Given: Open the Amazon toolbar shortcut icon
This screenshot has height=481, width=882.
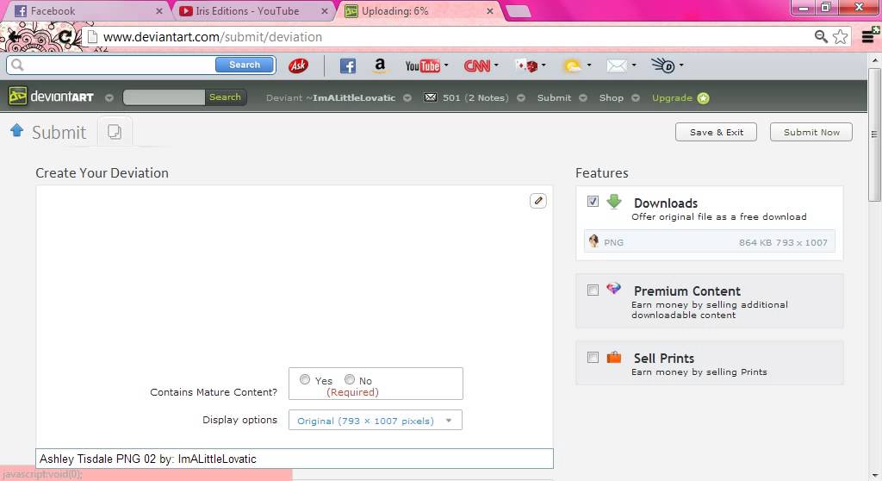Looking at the screenshot, I should (380, 66).
